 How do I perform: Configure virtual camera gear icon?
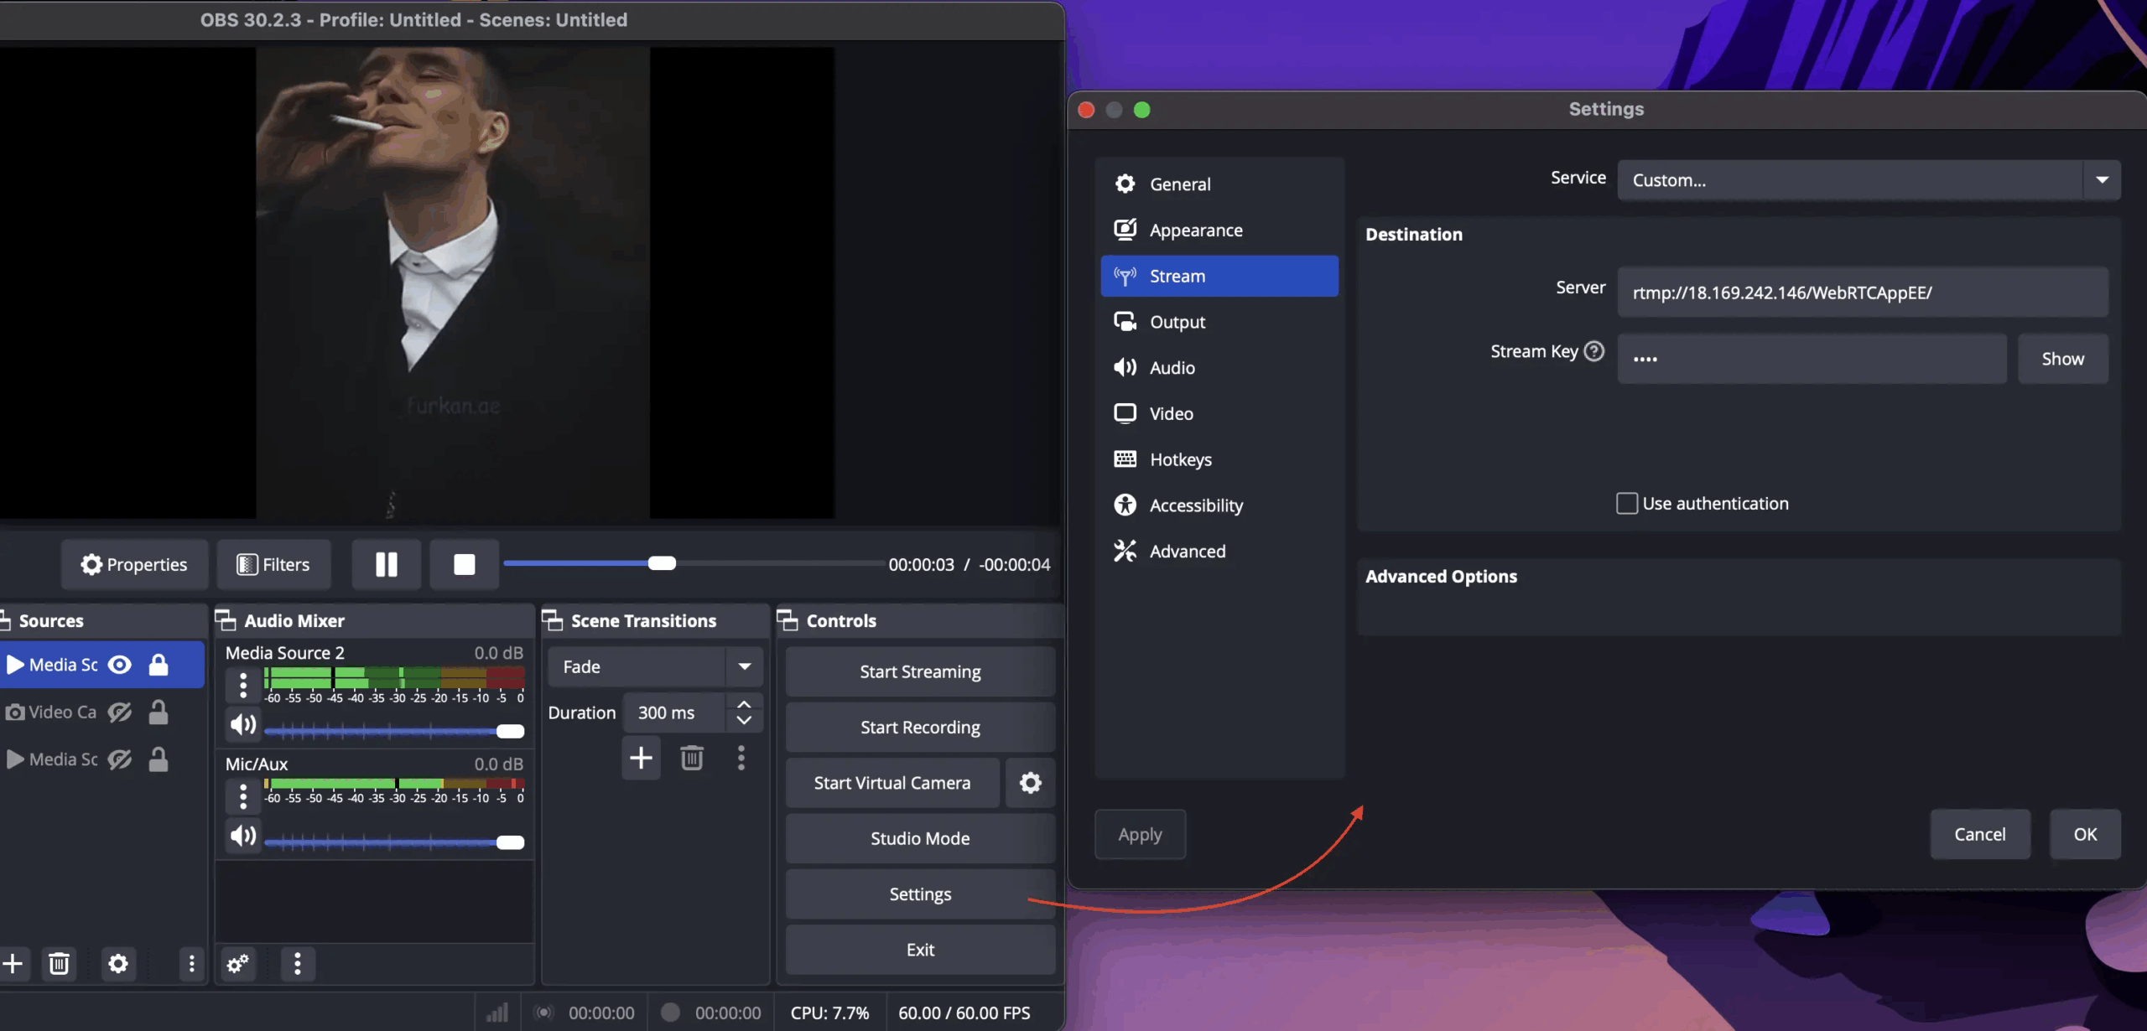coord(1030,783)
